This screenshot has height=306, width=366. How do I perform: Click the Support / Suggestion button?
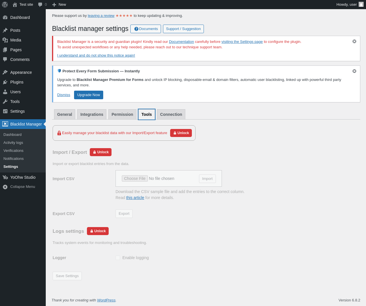(x=183, y=29)
